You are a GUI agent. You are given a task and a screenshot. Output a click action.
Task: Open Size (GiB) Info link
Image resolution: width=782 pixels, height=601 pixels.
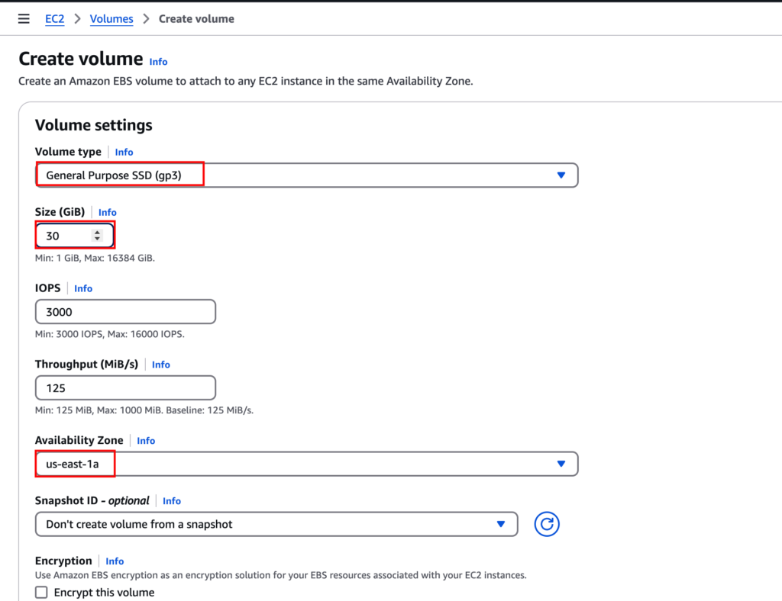click(107, 212)
